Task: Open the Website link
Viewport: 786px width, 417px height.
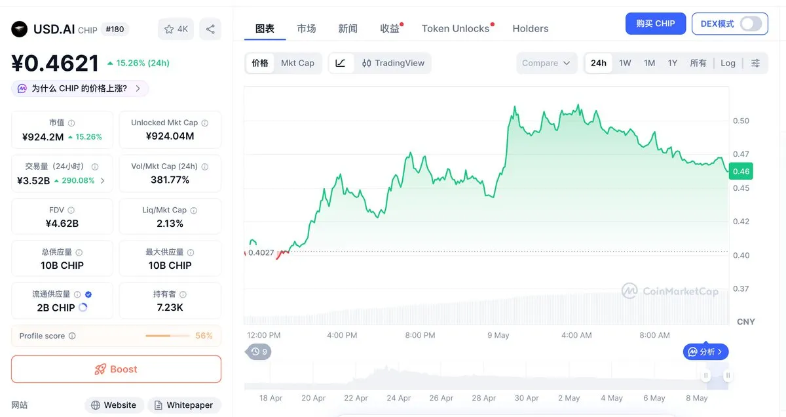Action: tap(114, 405)
